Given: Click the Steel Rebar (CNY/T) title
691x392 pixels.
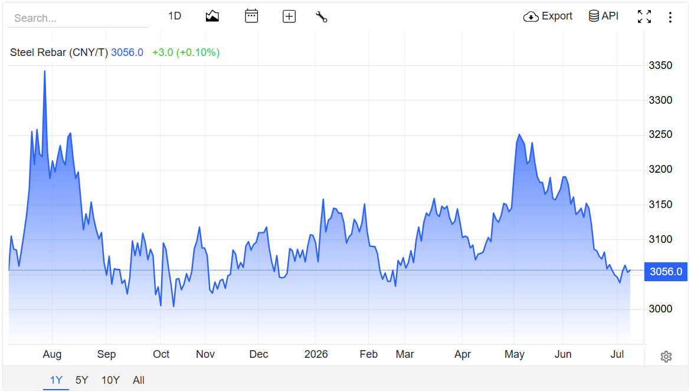Looking at the screenshot, I should 59,52.
